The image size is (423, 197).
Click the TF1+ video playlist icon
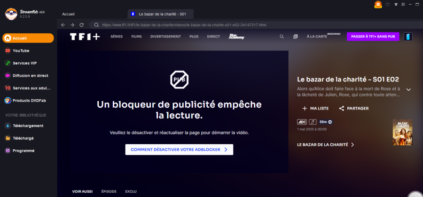pyautogui.click(x=296, y=36)
